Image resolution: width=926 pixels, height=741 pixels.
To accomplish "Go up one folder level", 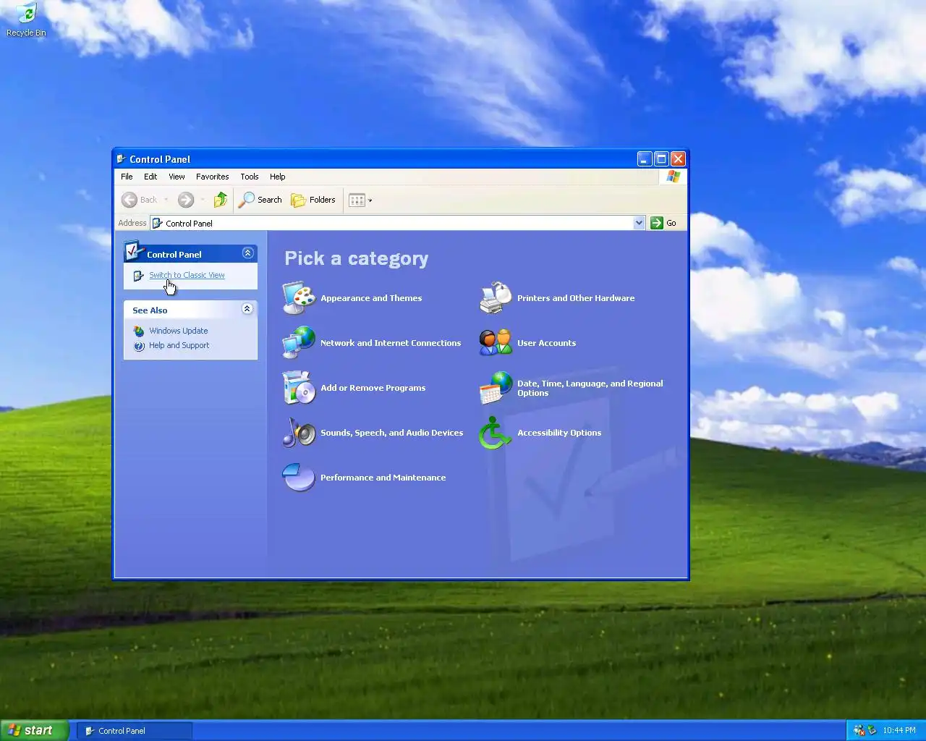I will pos(221,200).
